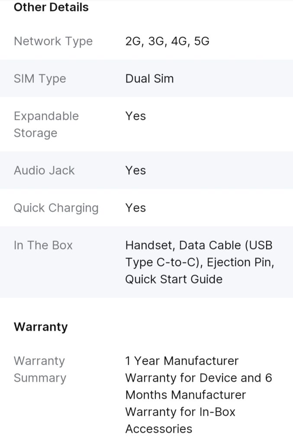The image size is (293, 443).
Task: Select the Audio Jack label
Action: pyautogui.click(x=44, y=170)
